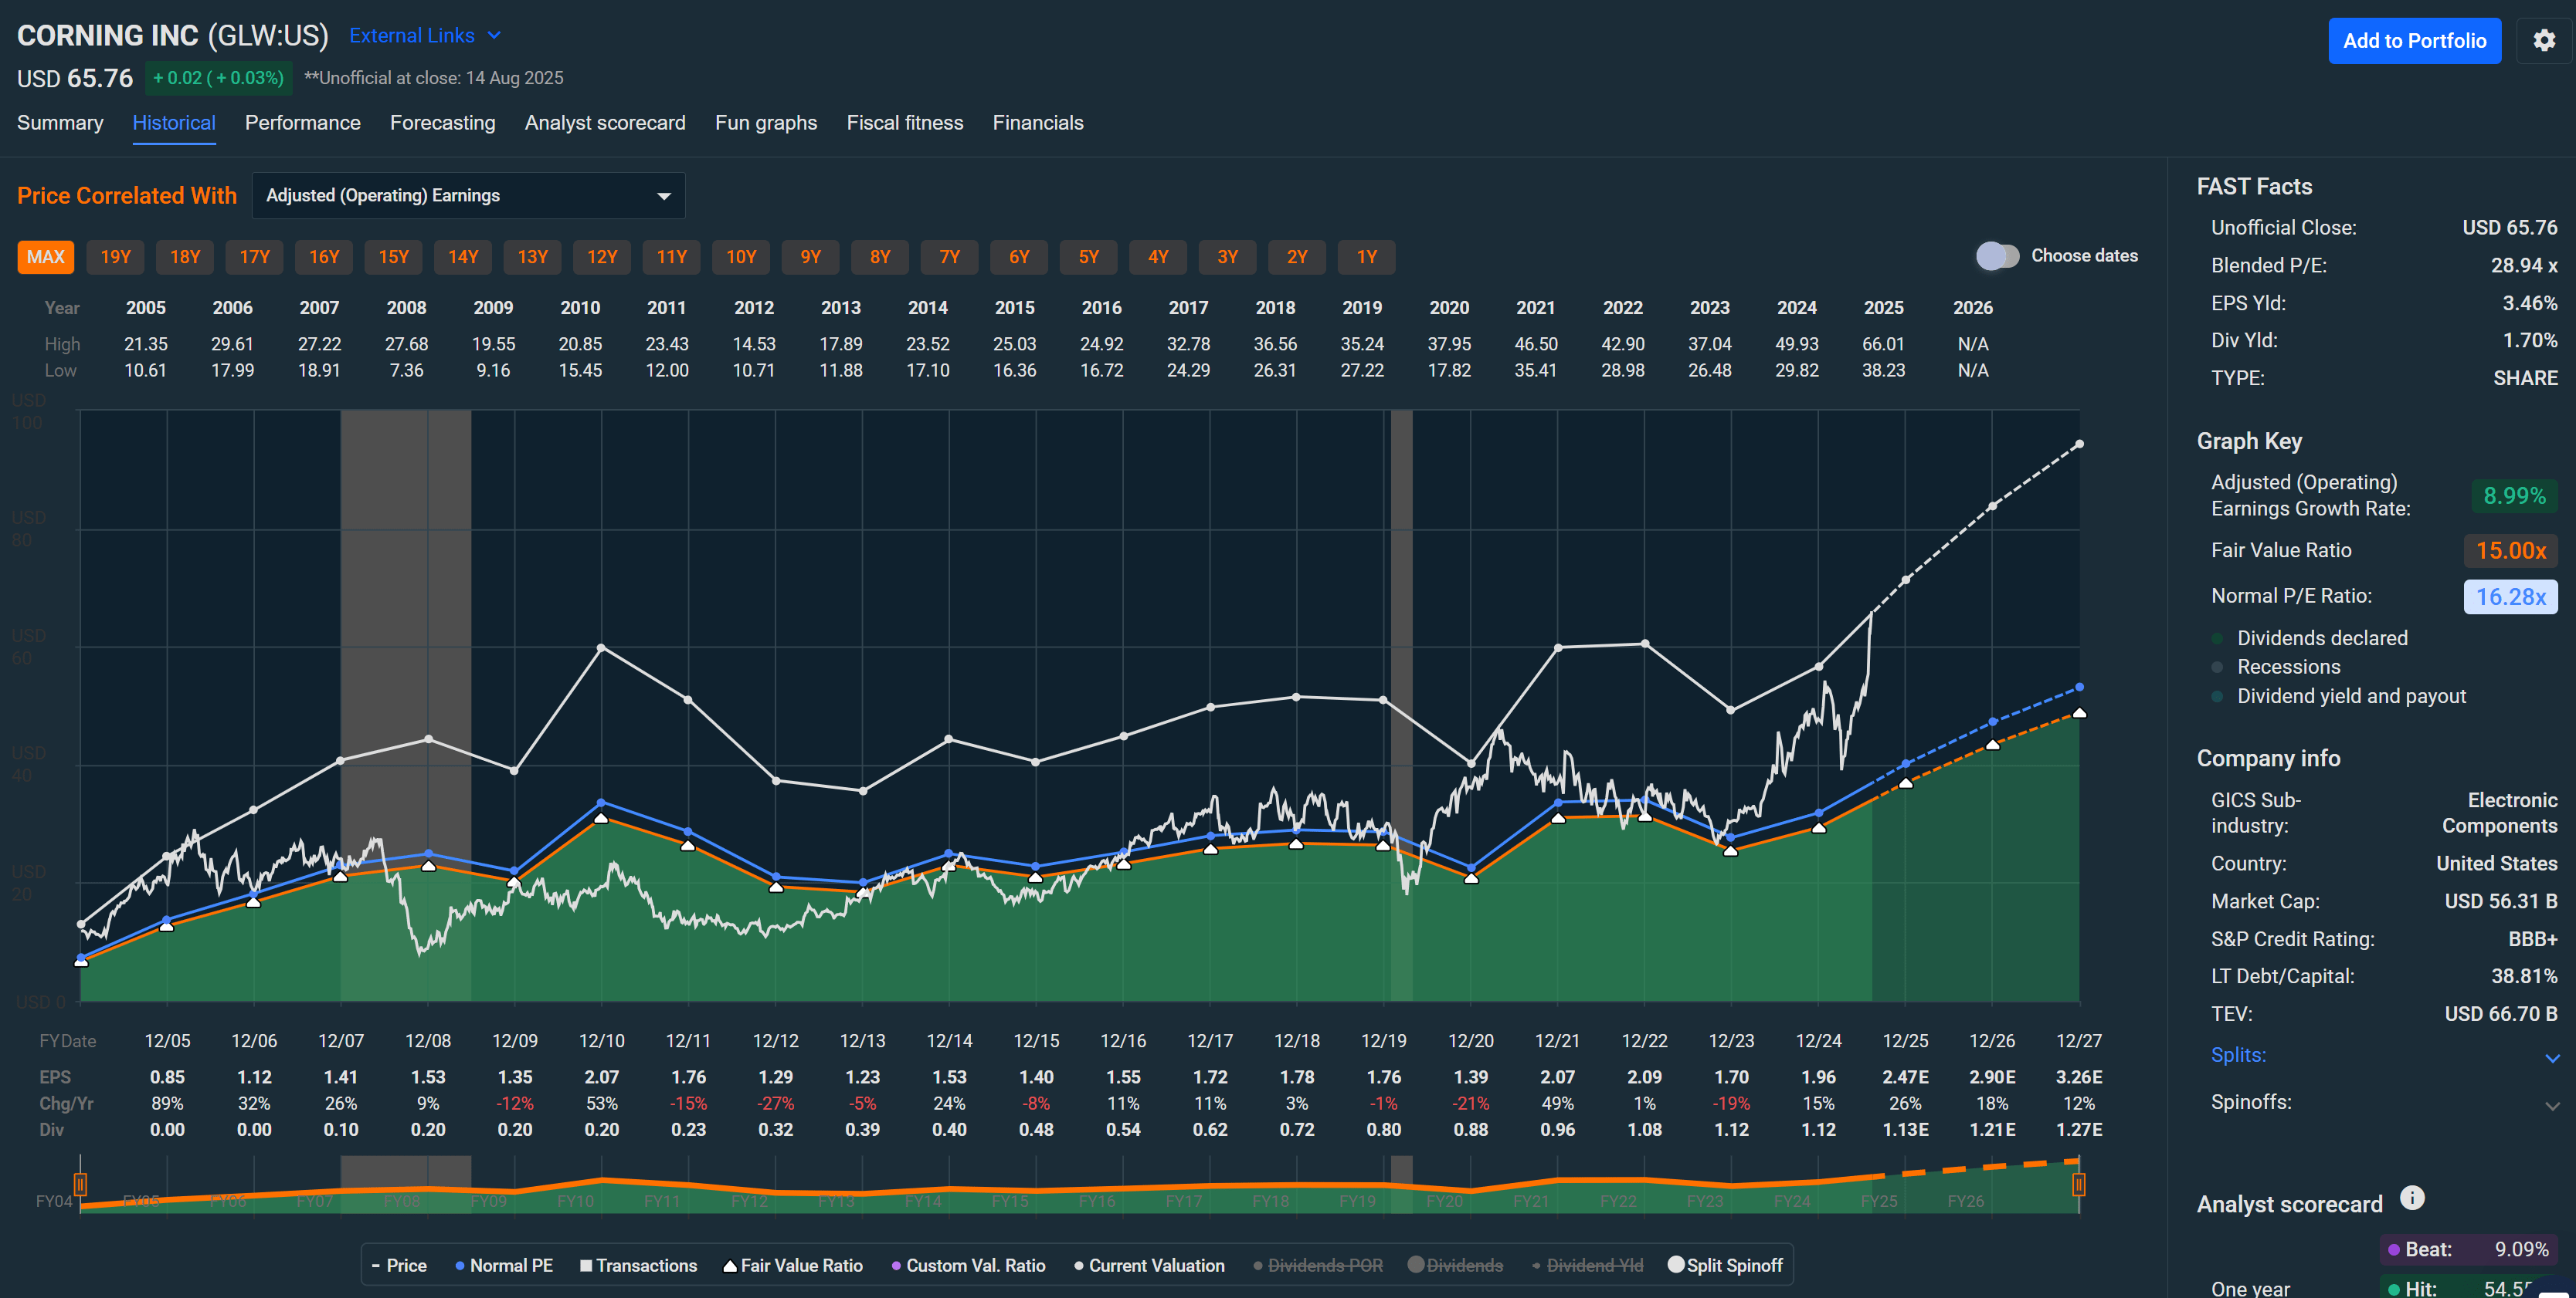Image resolution: width=2576 pixels, height=1298 pixels.
Task: Click the S&P Credit Rating BBB+ value
Action: 2533,939
